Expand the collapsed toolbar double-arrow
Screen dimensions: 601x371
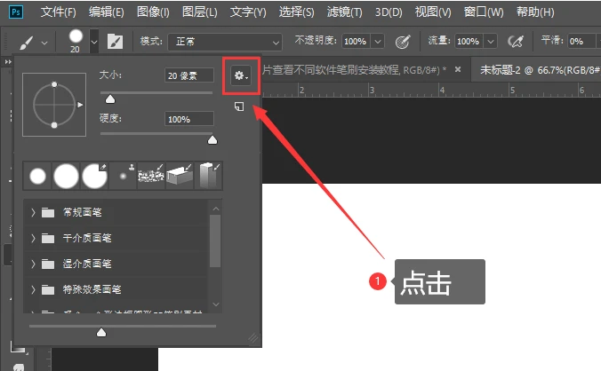tap(8, 61)
